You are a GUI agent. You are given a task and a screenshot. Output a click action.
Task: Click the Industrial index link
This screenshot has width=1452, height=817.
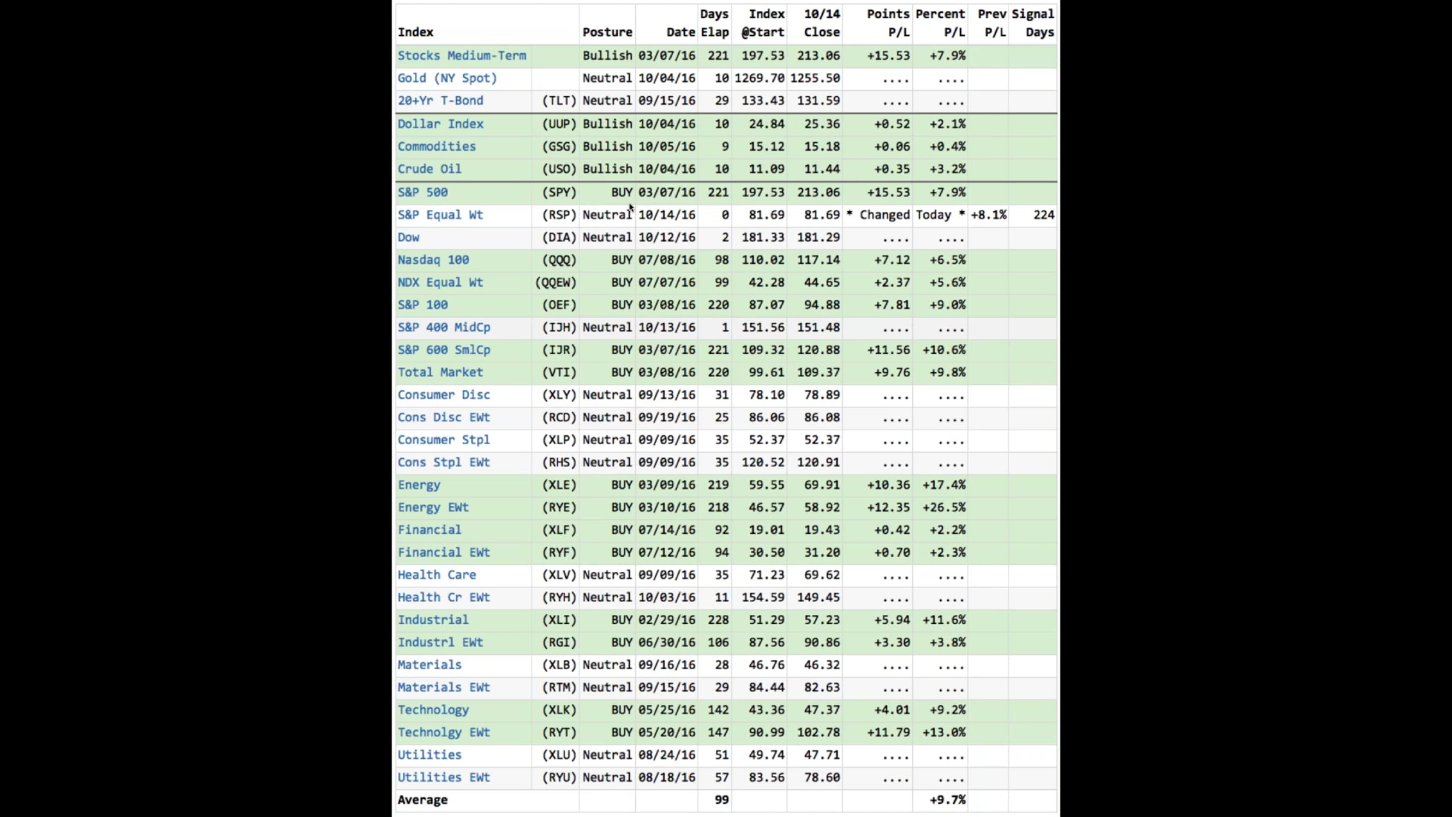(x=433, y=620)
